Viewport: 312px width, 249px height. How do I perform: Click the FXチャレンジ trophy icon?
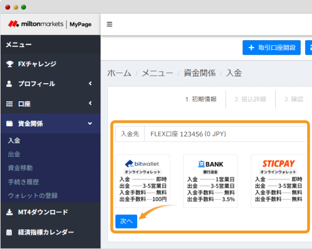(x=10, y=64)
